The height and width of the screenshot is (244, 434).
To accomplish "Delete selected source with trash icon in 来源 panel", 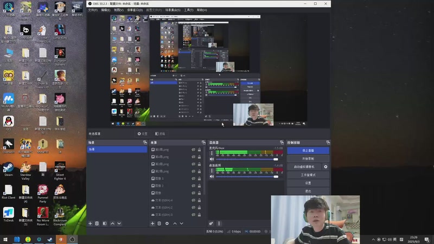I will click(159, 223).
